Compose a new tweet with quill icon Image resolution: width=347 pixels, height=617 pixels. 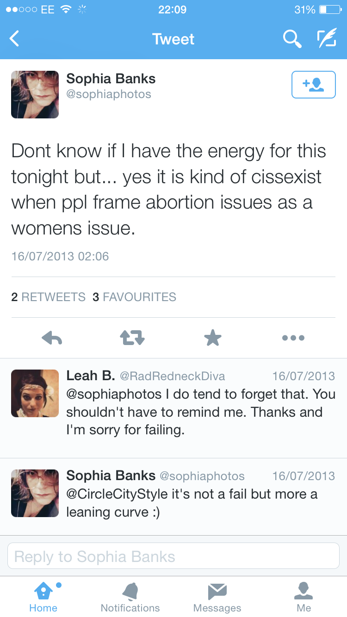click(327, 39)
